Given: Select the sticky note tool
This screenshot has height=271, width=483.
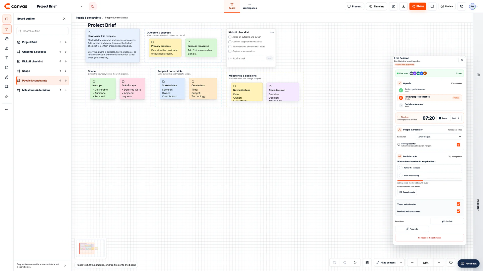Looking at the screenshot, I should (7, 67).
